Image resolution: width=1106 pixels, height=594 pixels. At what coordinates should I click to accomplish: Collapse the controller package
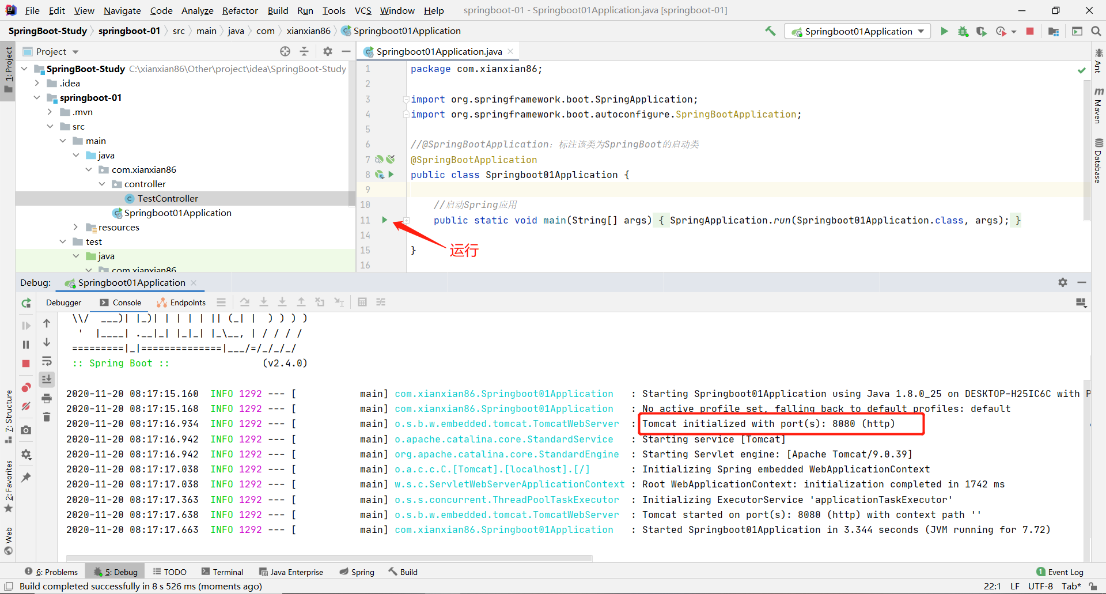point(101,184)
